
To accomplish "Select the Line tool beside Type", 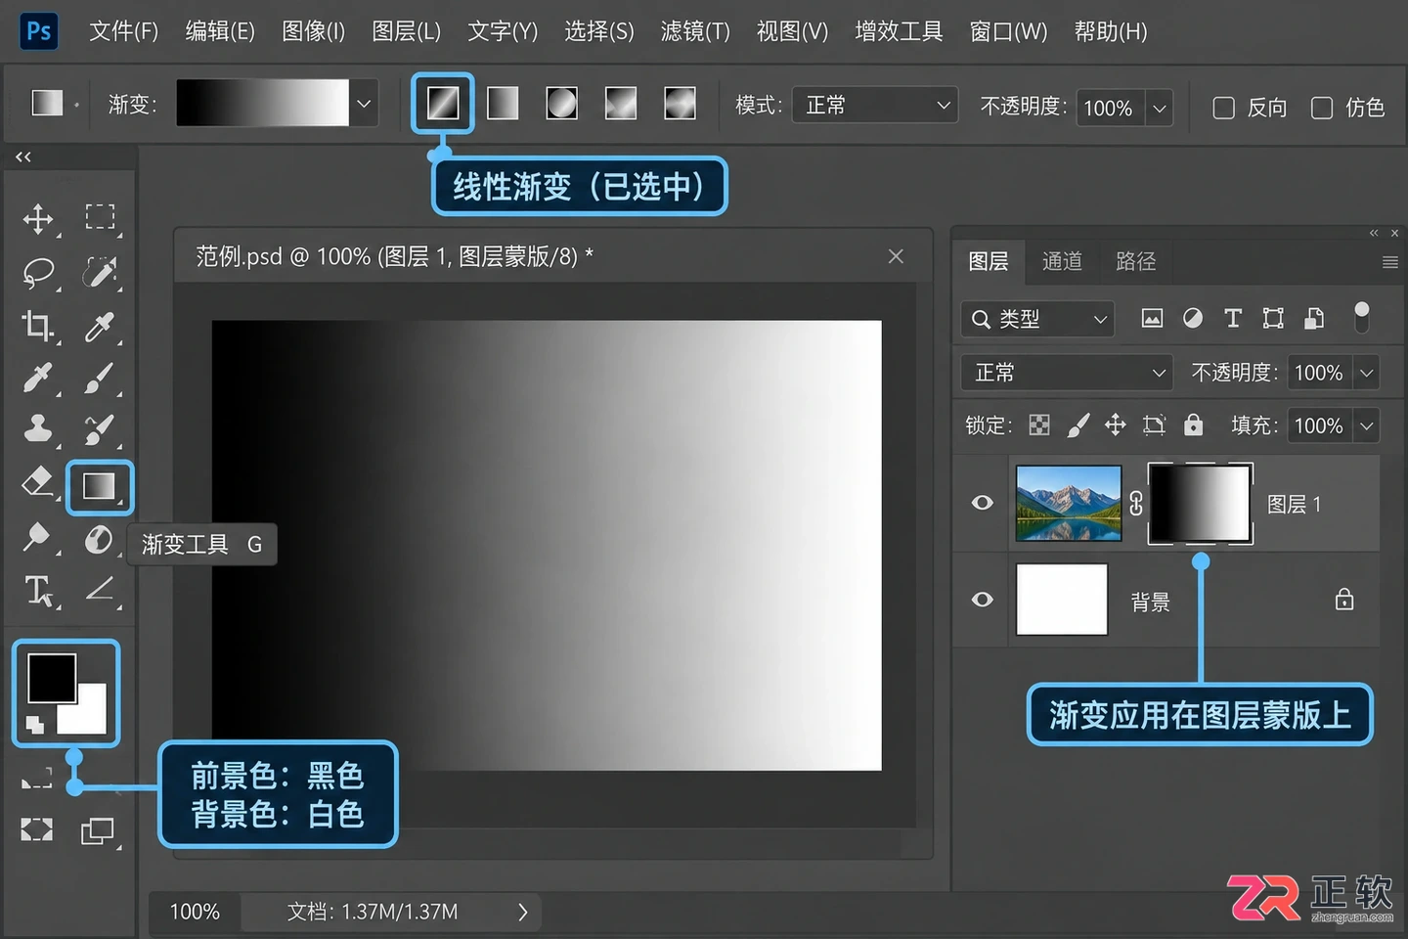I will [x=100, y=589].
